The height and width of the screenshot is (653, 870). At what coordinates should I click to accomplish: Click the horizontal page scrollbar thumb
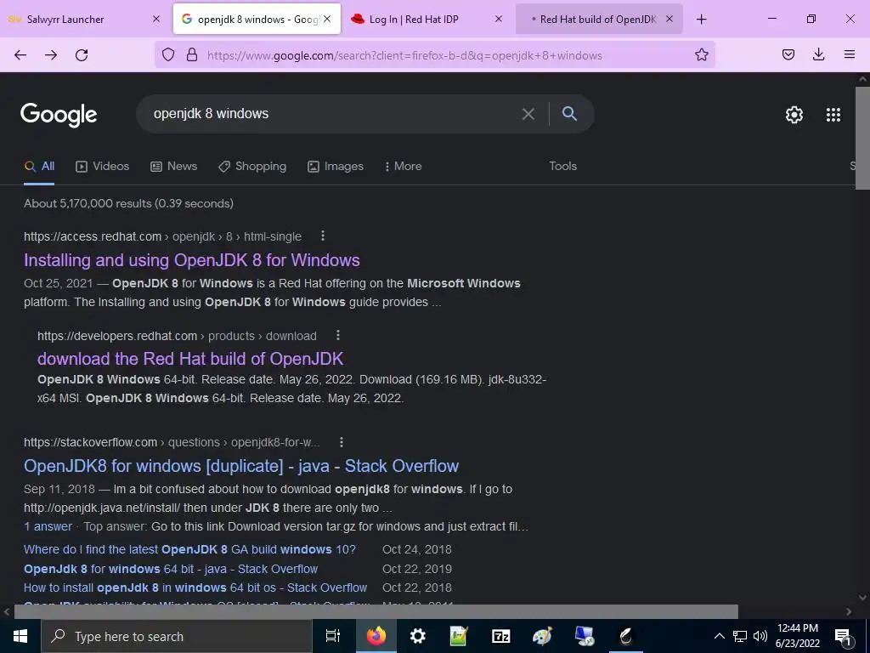[376, 611]
